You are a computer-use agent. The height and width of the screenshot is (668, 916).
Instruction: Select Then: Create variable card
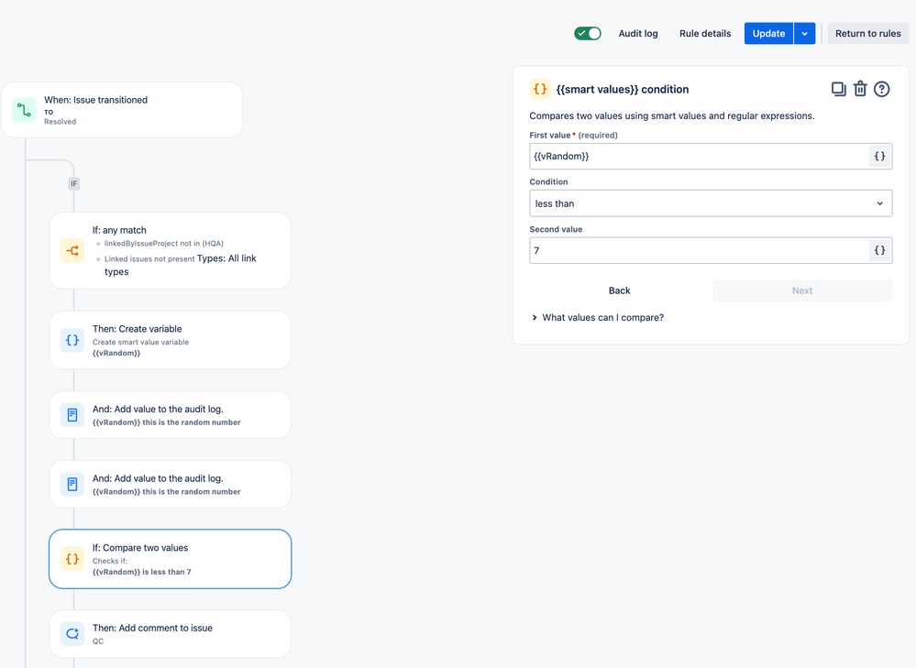(170, 340)
